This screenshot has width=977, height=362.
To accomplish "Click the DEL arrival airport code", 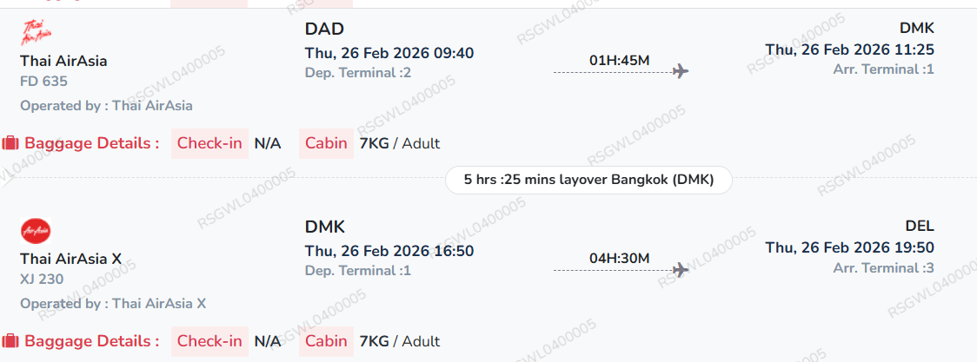I will point(919,227).
